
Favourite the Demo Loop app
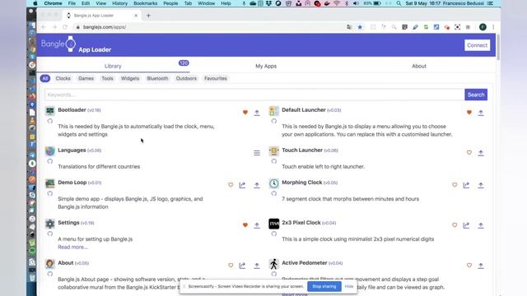click(x=231, y=185)
